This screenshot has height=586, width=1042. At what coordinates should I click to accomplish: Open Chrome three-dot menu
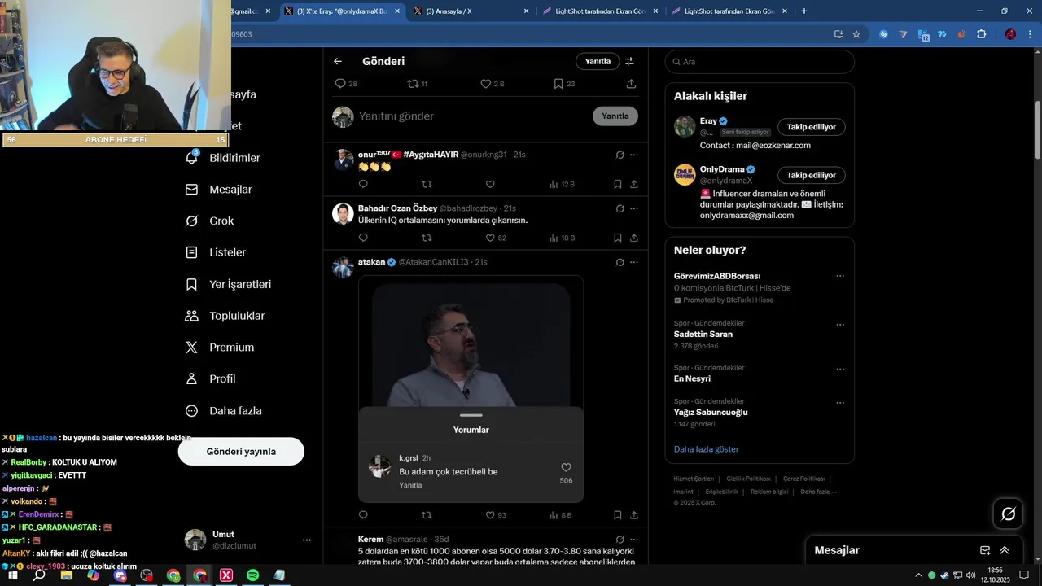pyautogui.click(x=1031, y=34)
